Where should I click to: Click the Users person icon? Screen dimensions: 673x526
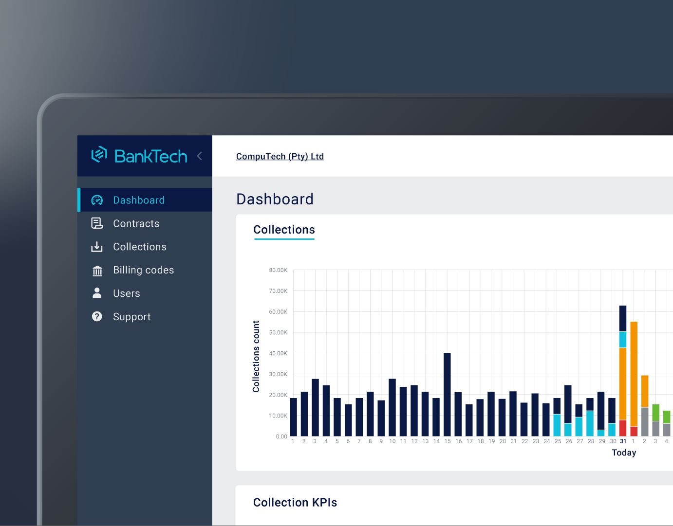pyautogui.click(x=97, y=293)
